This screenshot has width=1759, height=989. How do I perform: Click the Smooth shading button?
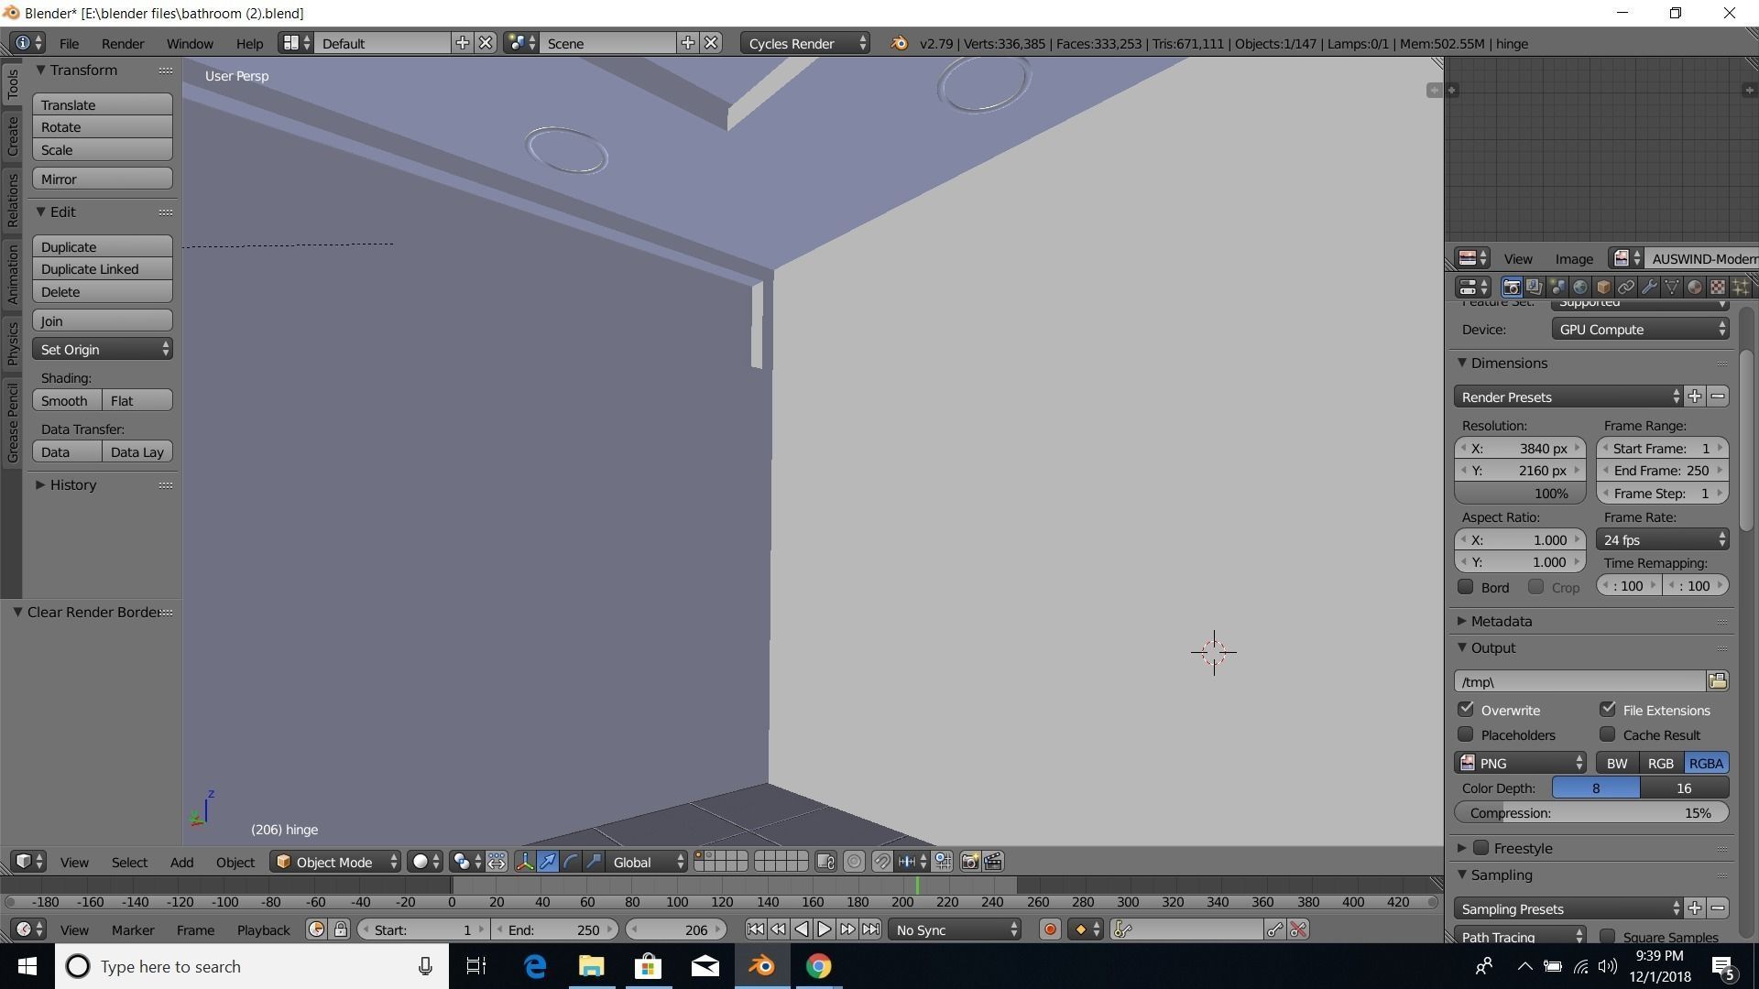[x=66, y=401]
